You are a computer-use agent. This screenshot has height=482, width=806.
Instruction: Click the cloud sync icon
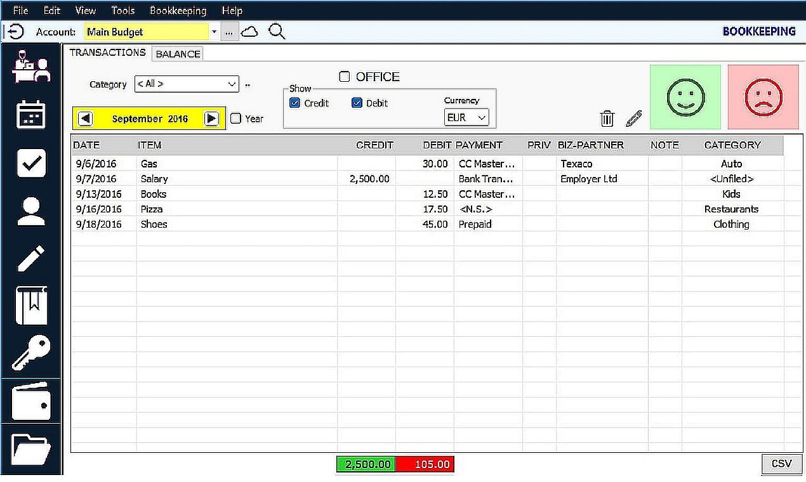coord(250,32)
